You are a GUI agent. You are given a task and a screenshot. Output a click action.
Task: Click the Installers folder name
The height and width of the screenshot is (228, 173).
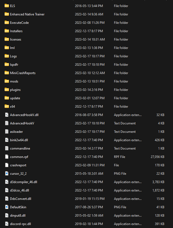(x=16, y=31)
